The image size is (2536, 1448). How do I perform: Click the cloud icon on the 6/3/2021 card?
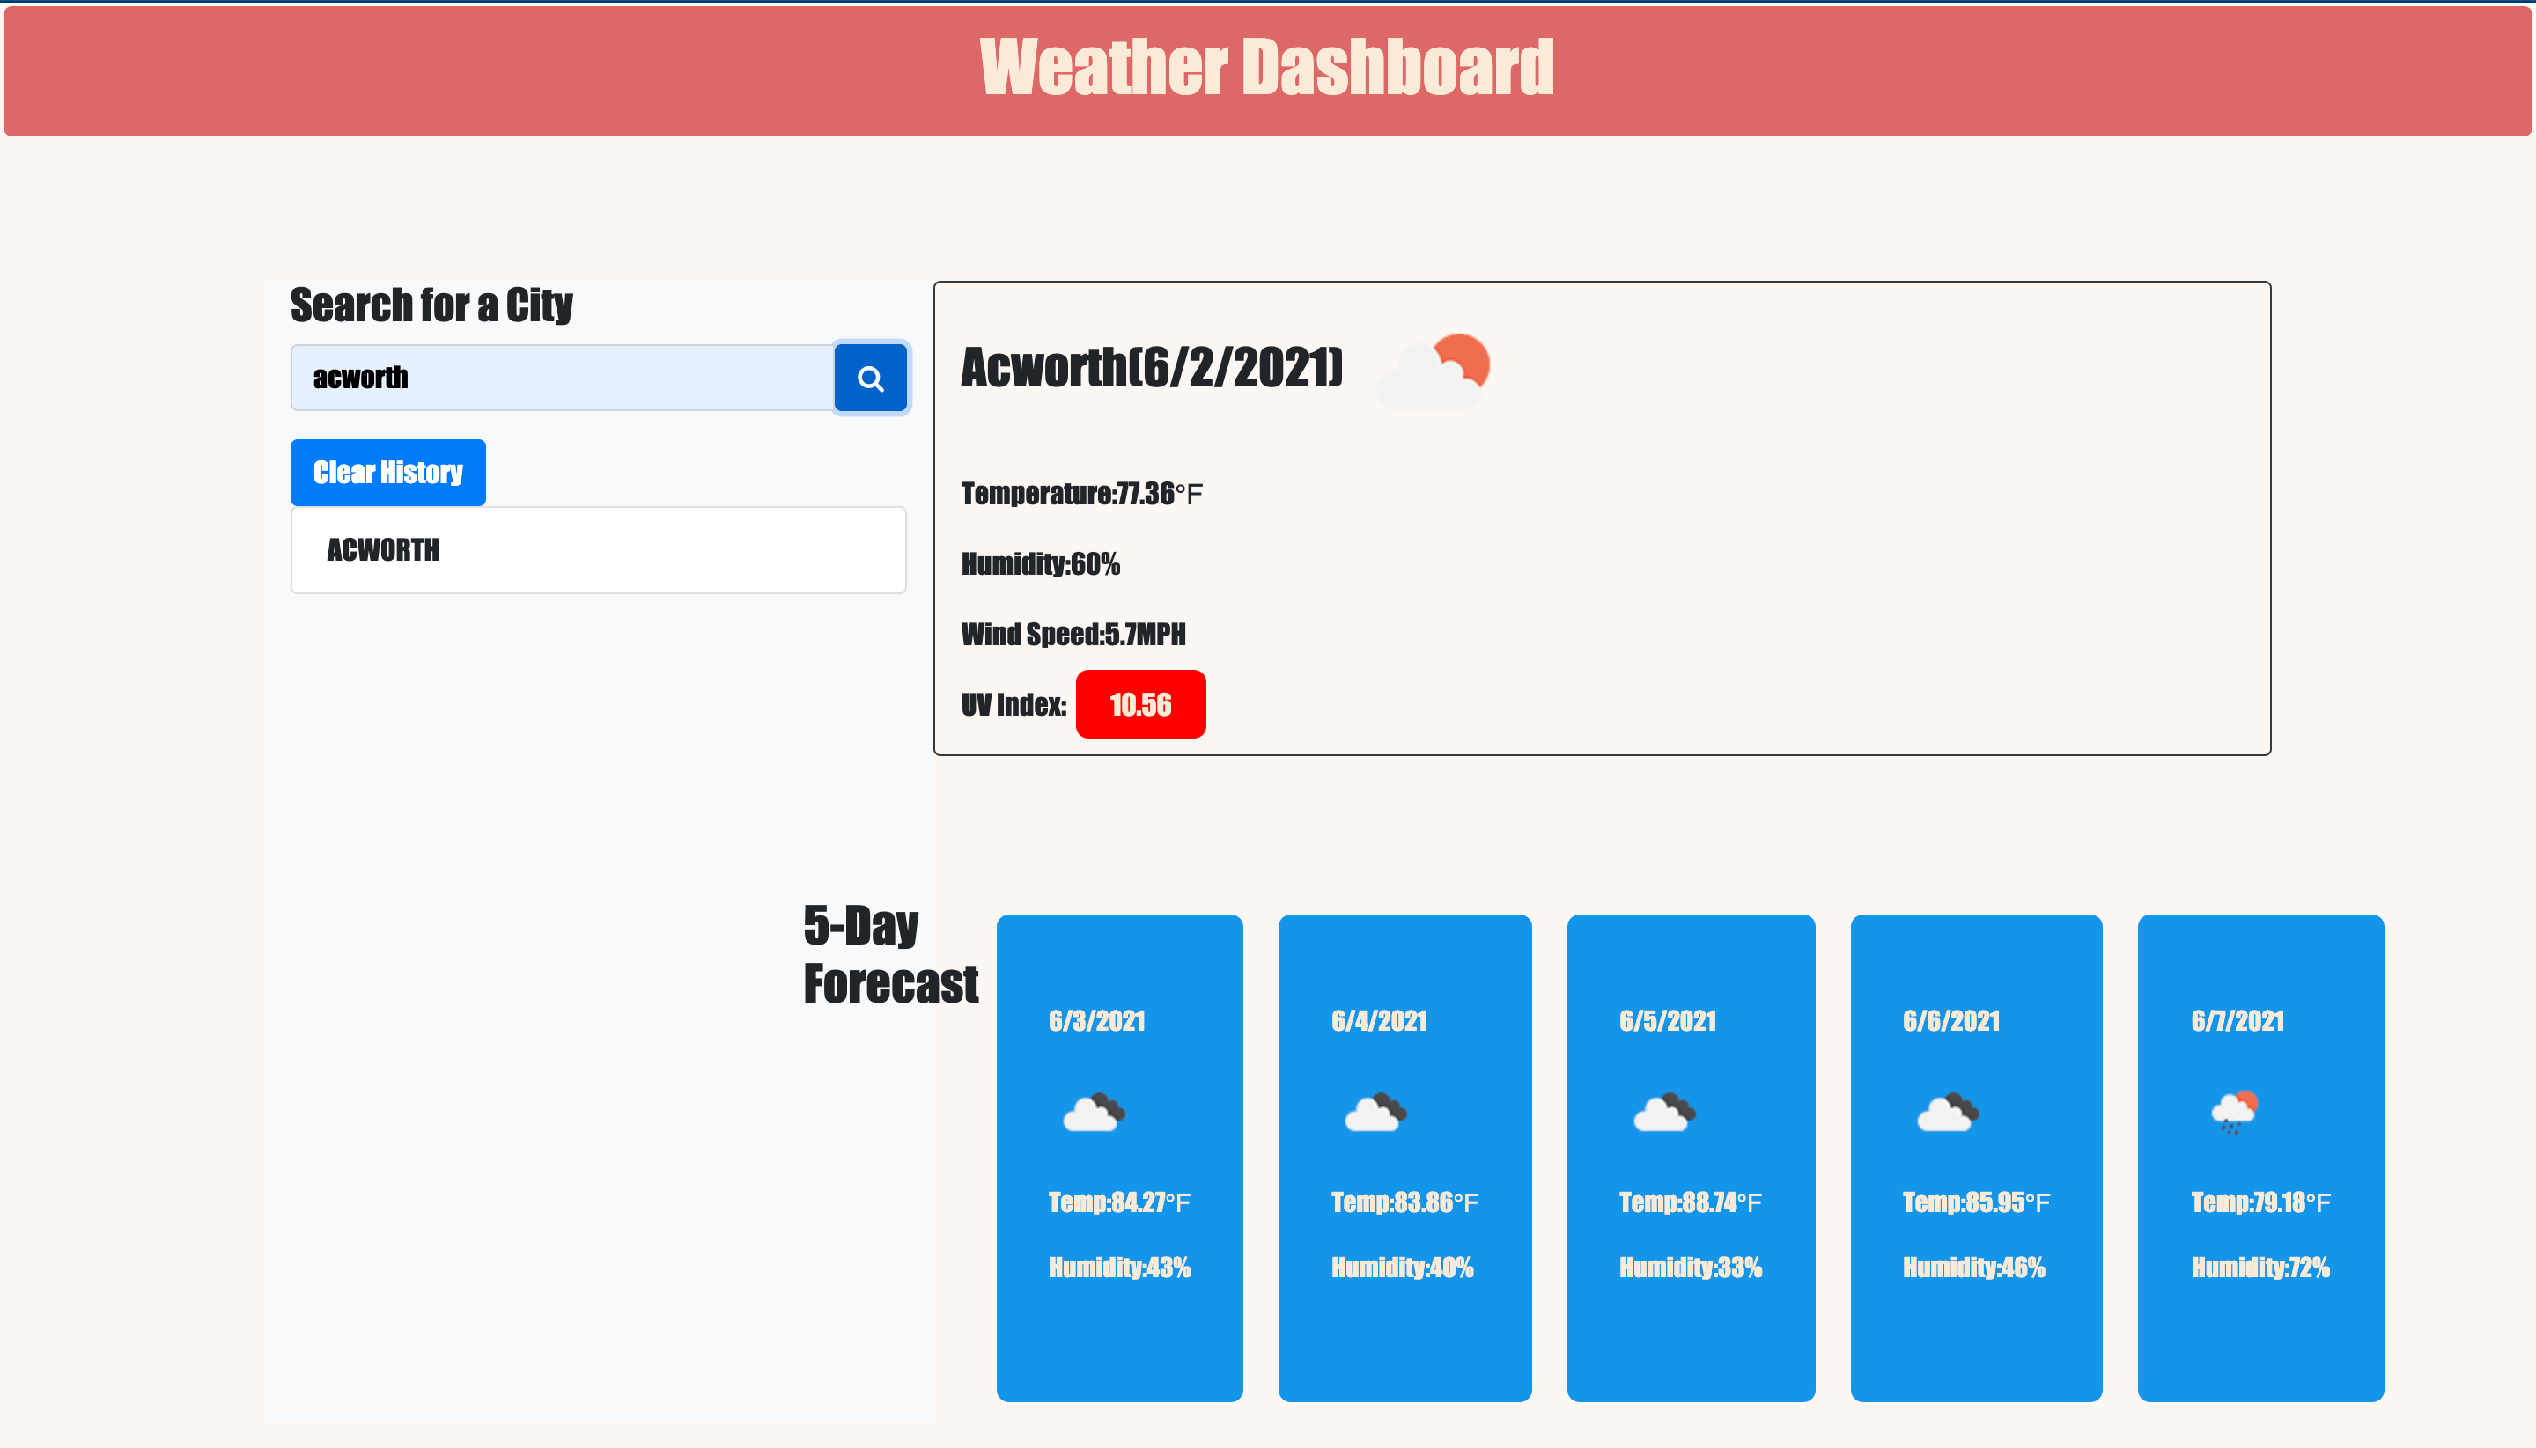pos(1095,1111)
